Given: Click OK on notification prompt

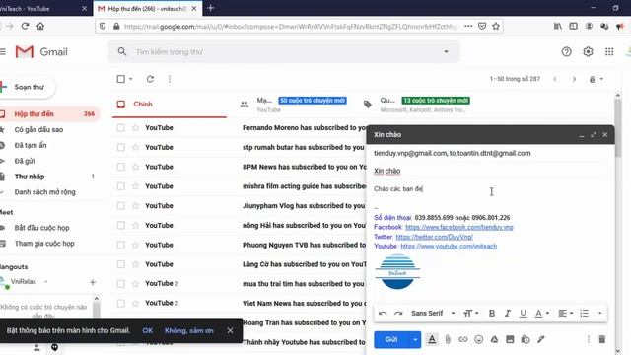Looking at the screenshot, I should point(147,330).
